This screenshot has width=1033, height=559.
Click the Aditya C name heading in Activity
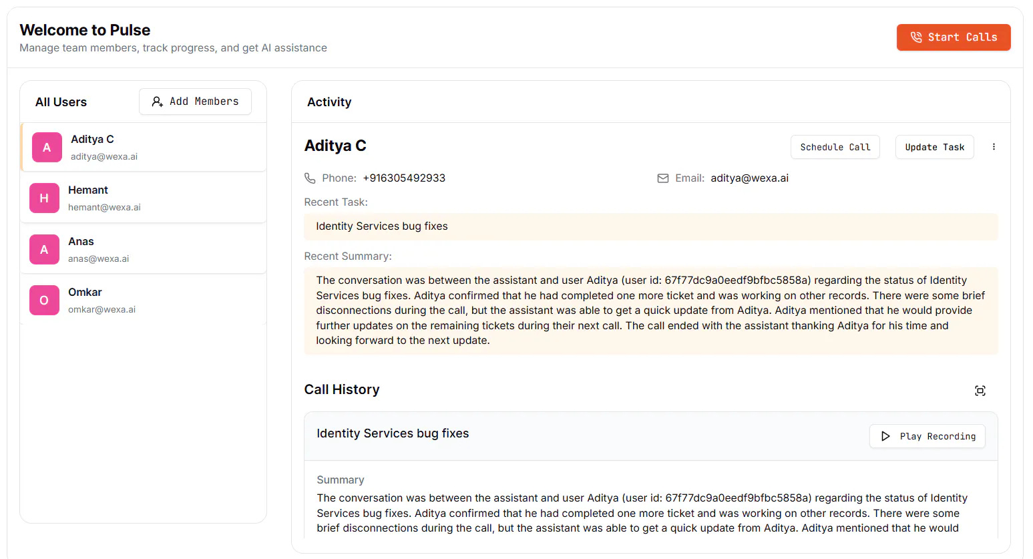(x=335, y=146)
